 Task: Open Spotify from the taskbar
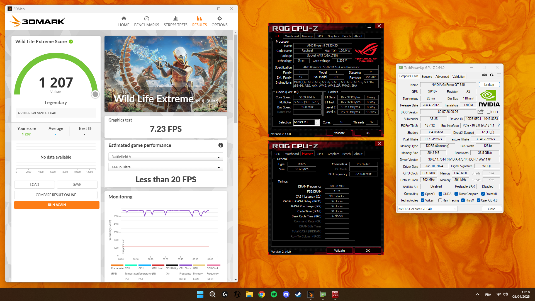pos(274,294)
